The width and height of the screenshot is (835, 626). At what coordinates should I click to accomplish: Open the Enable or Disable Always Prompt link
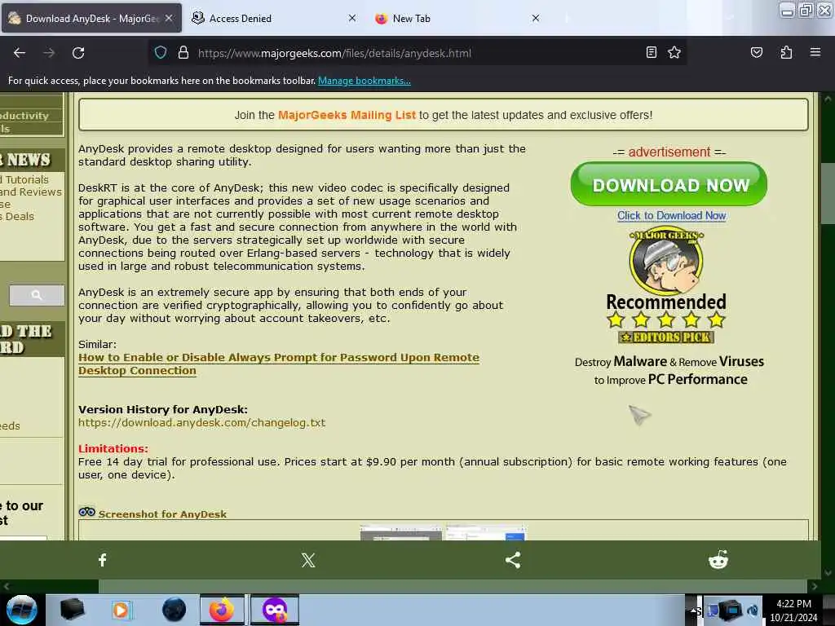click(x=279, y=364)
